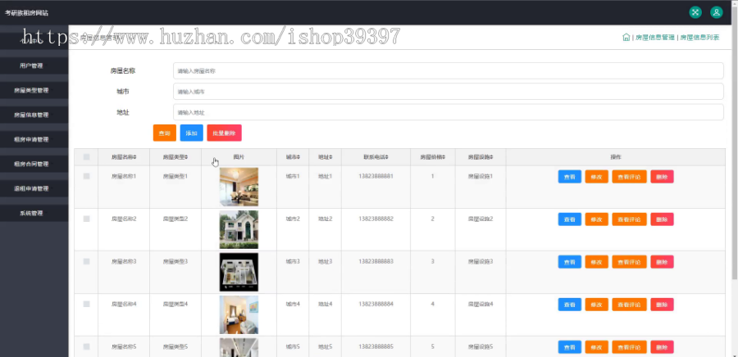Viewport: 738px width, 357px height.
Task: Select checkbox for 房屋名称2 row
Action: [x=87, y=219]
